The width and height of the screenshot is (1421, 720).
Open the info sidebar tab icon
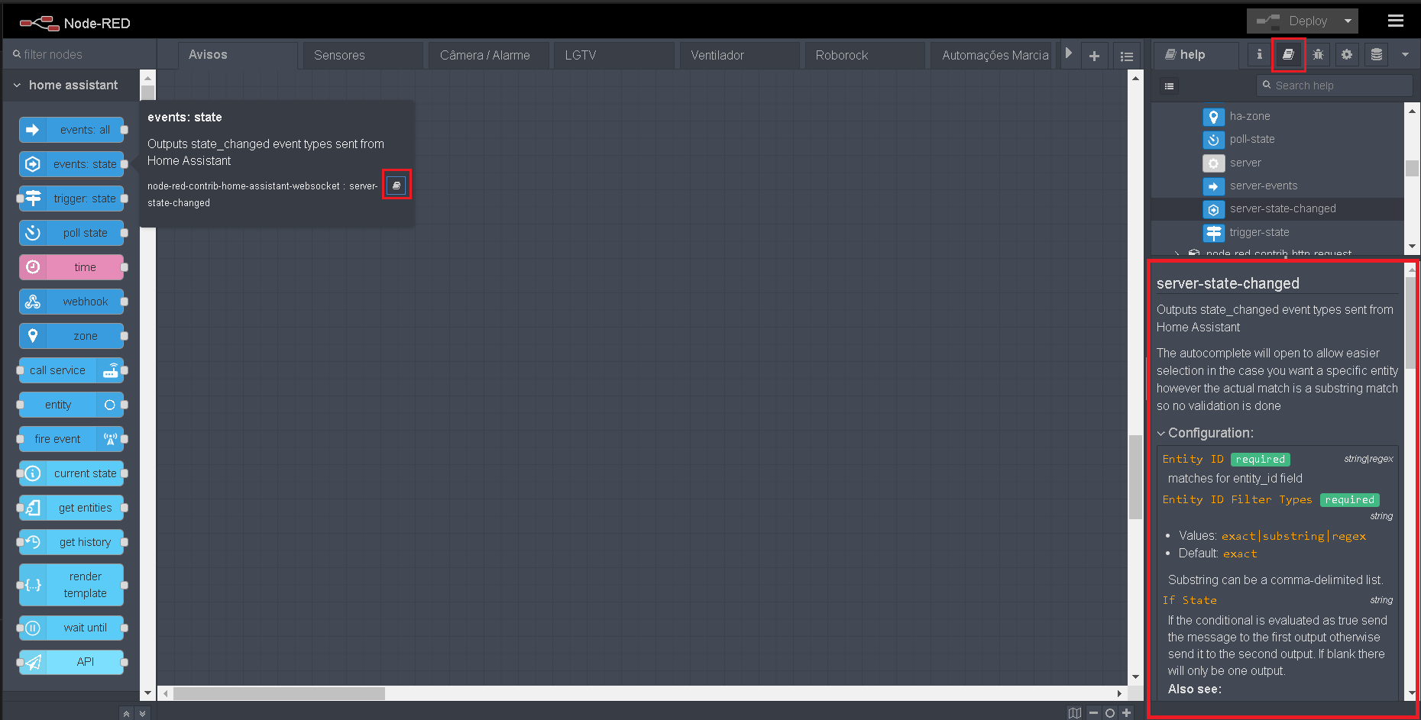tap(1259, 54)
